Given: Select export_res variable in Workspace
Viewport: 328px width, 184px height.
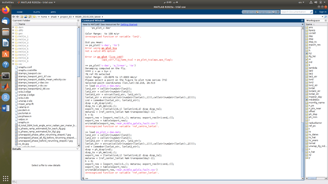Looking at the screenshot, I should pos(314,45).
